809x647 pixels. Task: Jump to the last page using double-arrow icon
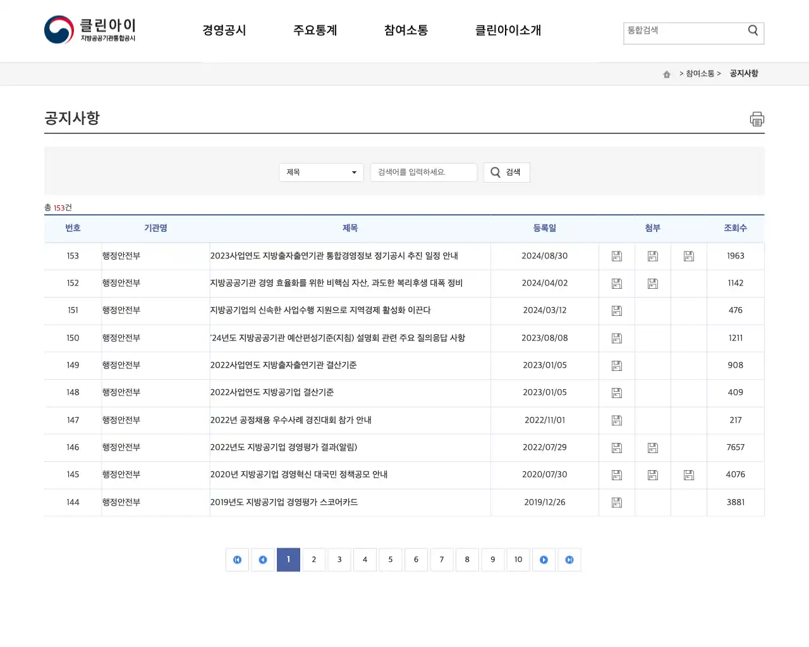point(569,560)
